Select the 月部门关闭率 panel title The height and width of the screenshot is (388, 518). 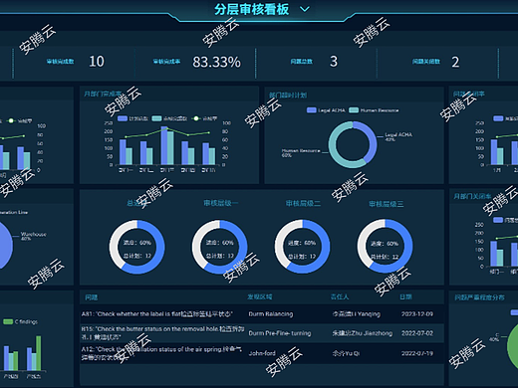[x=472, y=197]
